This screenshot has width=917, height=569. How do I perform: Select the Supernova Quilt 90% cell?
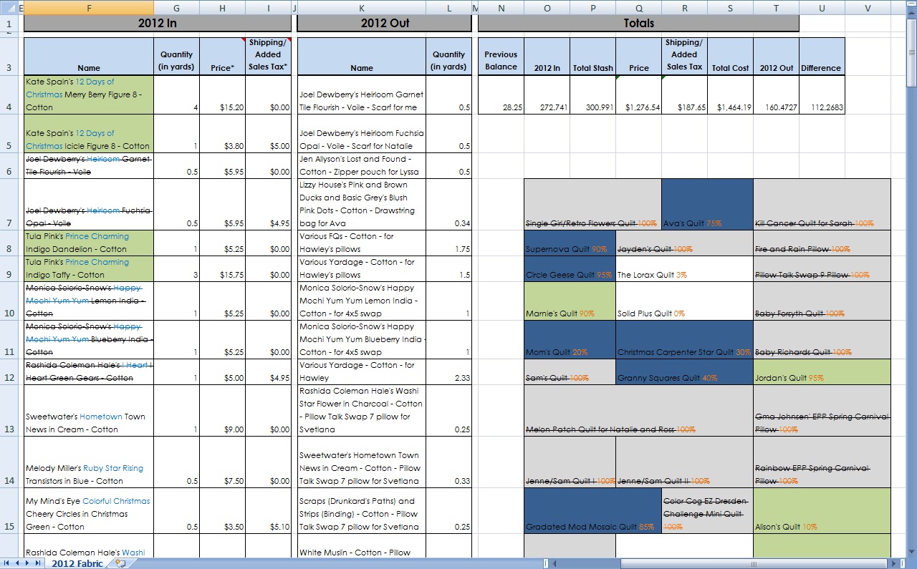coord(570,243)
